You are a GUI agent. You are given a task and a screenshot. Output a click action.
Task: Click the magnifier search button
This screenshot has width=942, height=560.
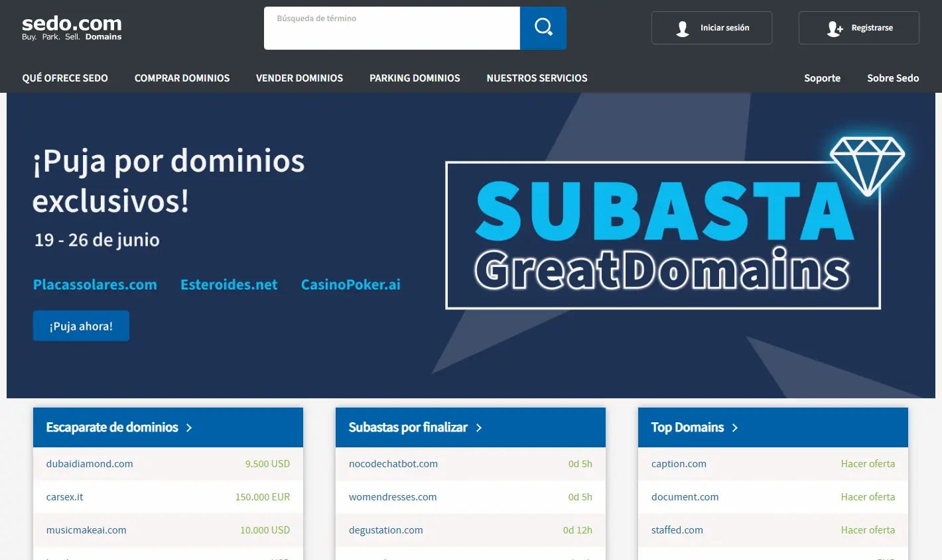(543, 28)
